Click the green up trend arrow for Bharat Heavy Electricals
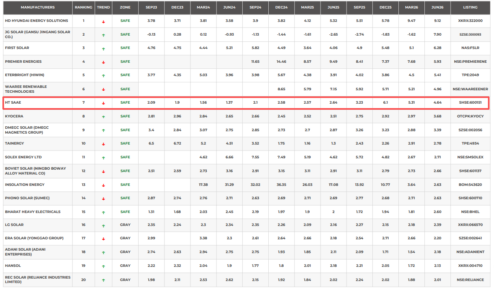This screenshot has width=494, height=296. pyautogui.click(x=103, y=212)
